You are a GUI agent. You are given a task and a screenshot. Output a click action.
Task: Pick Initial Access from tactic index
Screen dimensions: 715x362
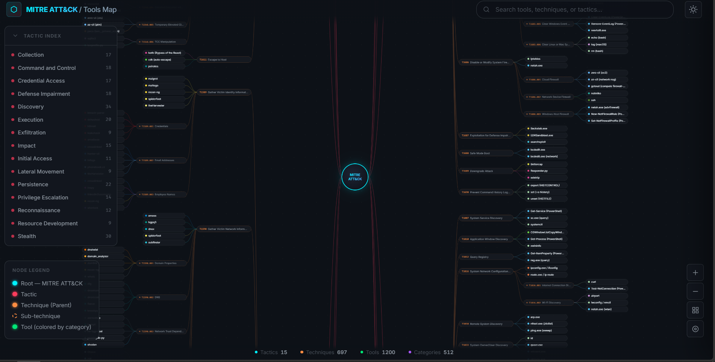[61, 158]
